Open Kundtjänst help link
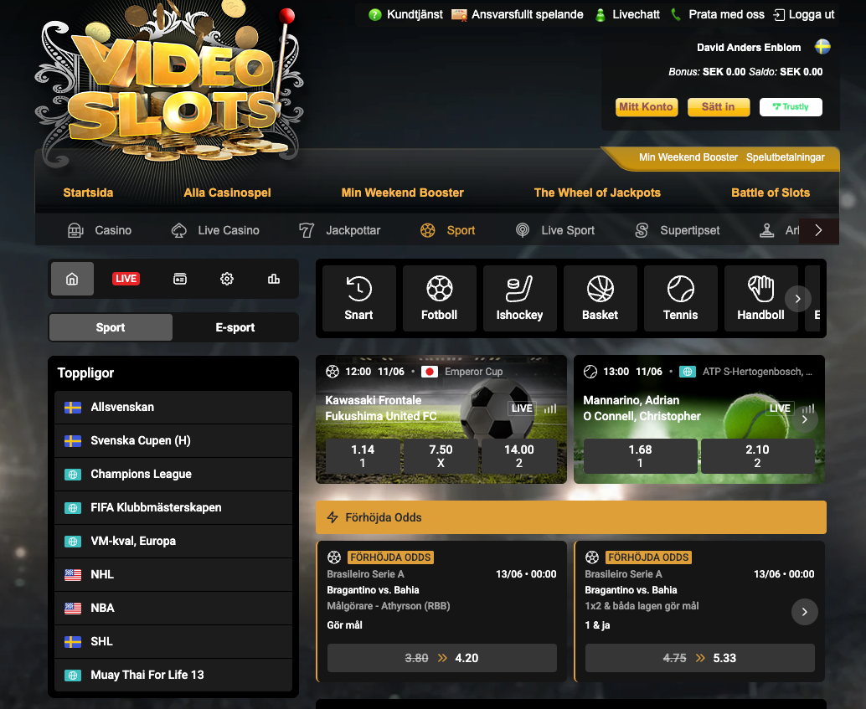 click(406, 15)
